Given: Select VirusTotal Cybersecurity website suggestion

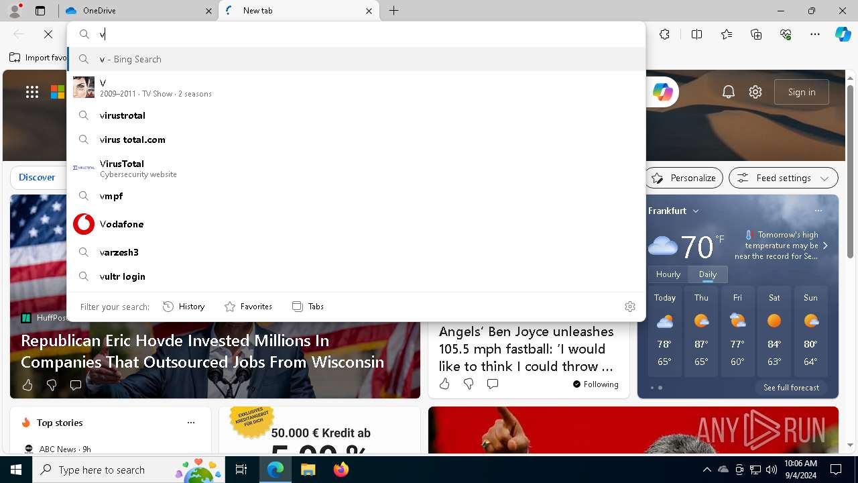Looking at the screenshot, I should 357,168.
